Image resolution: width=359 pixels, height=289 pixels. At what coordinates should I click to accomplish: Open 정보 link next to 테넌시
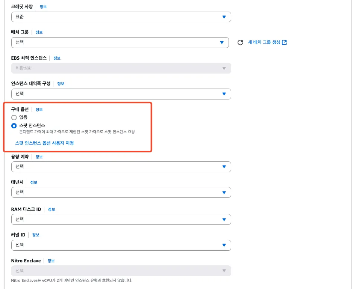click(34, 182)
